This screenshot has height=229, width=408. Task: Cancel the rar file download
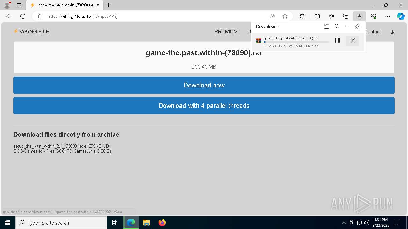353,40
